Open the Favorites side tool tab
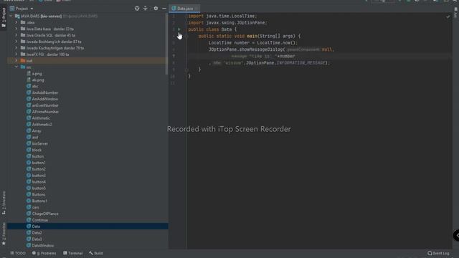 pyautogui.click(x=4, y=234)
